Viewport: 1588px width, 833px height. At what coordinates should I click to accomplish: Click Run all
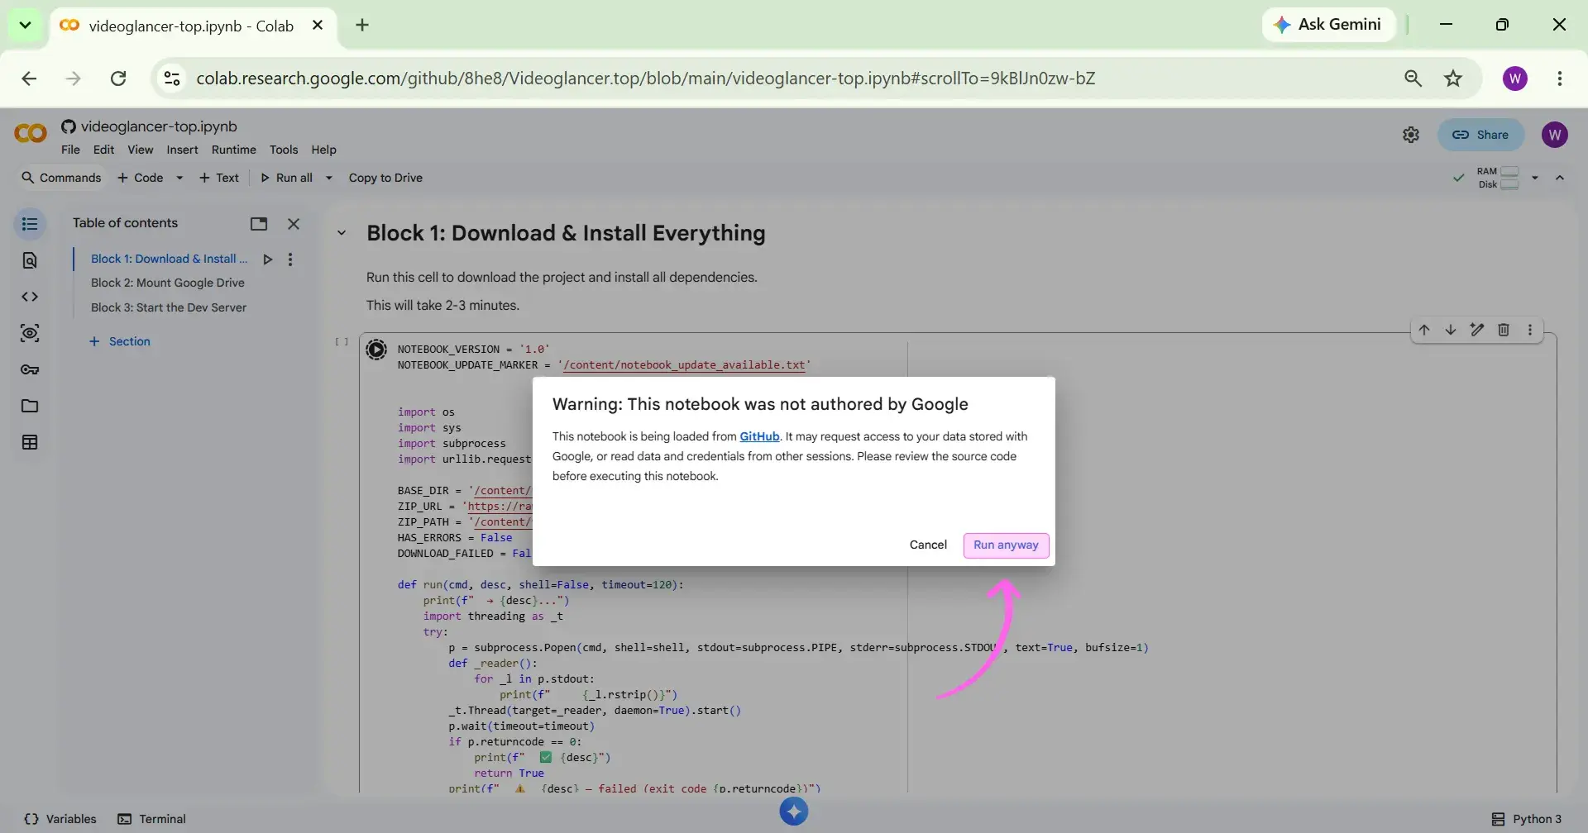coord(286,178)
